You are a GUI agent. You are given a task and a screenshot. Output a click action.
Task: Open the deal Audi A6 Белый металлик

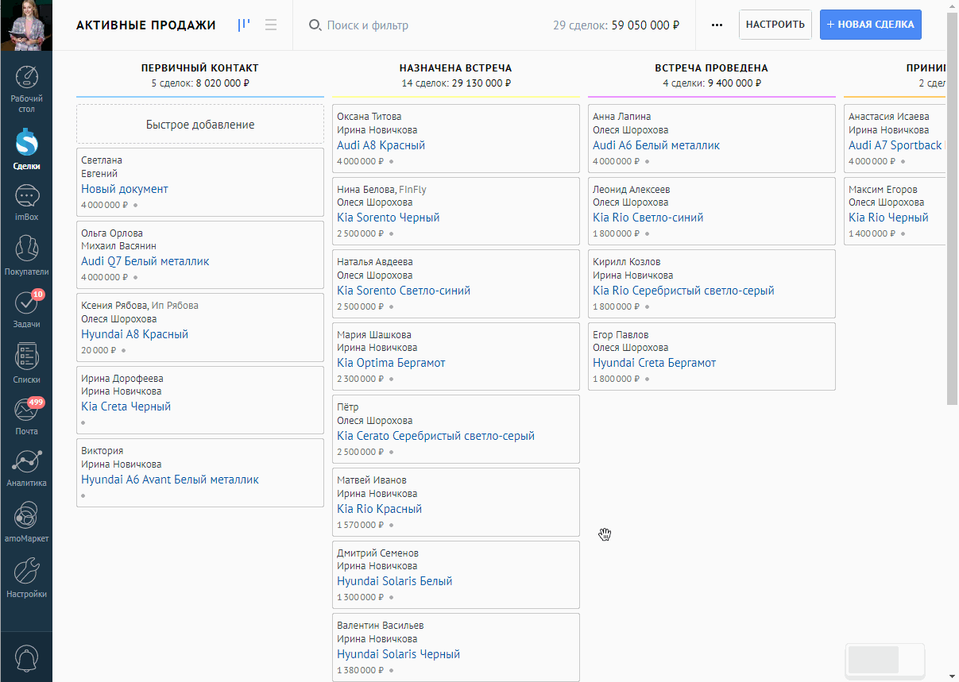point(656,145)
